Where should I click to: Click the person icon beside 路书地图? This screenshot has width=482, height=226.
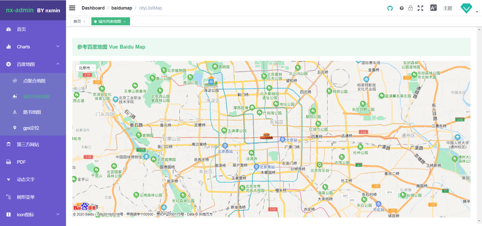[x=15, y=112]
